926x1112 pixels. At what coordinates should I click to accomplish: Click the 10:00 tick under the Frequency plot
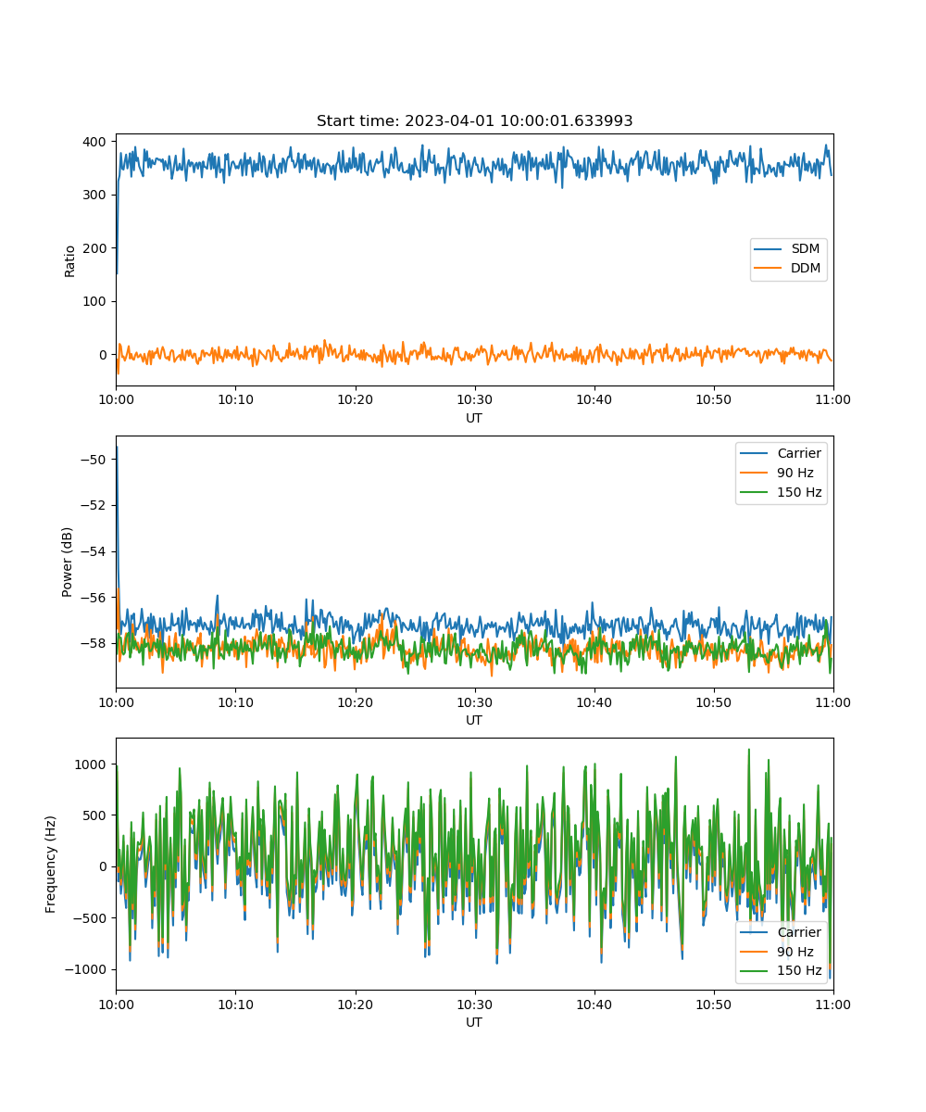pos(116,1004)
